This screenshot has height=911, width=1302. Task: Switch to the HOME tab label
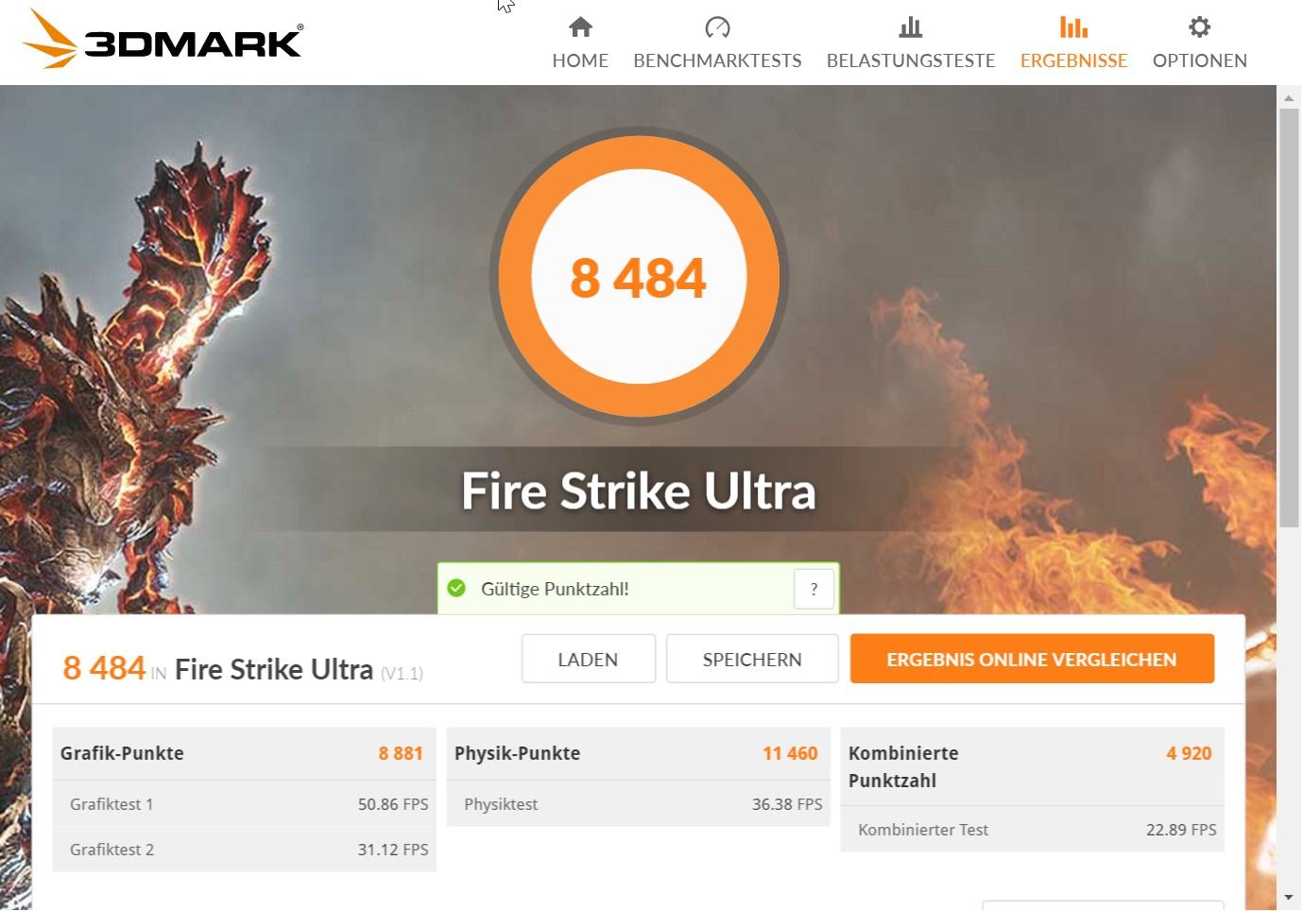pos(580,60)
